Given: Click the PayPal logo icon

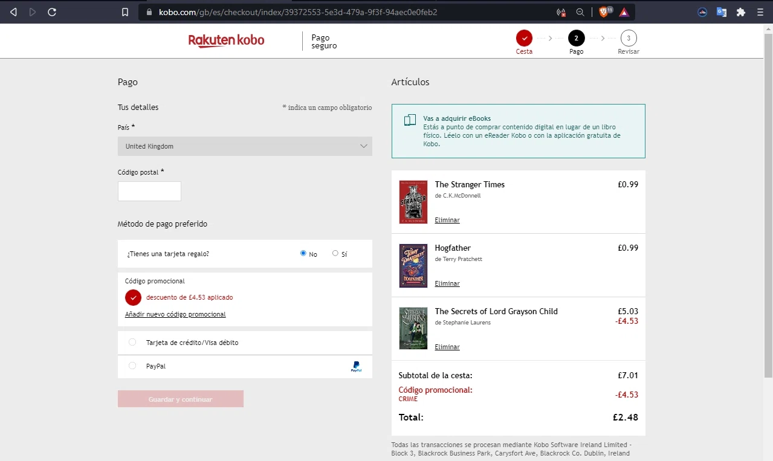Looking at the screenshot, I should click(x=356, y=366).
